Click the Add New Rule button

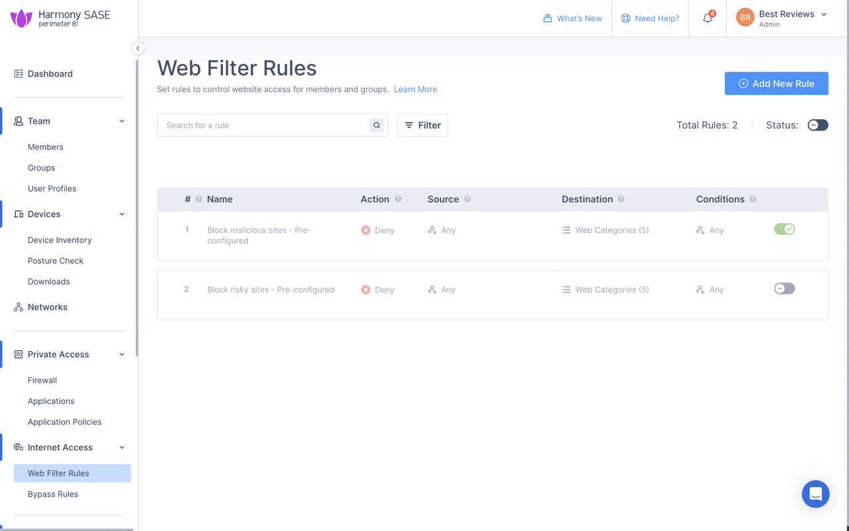point(776,83)
